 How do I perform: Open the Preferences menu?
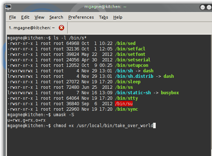click(81, 17)
